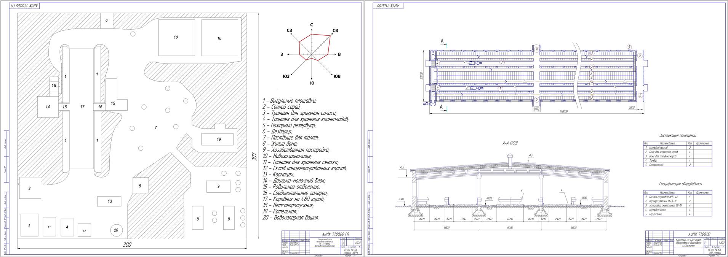728x257 pixels.
Task: Click the "Бокс для отдыха коров" table row
Action: click(678, 156)
